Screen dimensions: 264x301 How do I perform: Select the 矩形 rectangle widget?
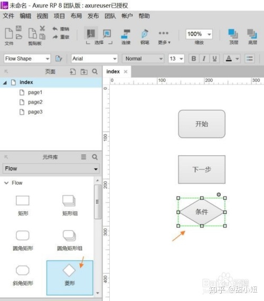click(x=23, y=205)
